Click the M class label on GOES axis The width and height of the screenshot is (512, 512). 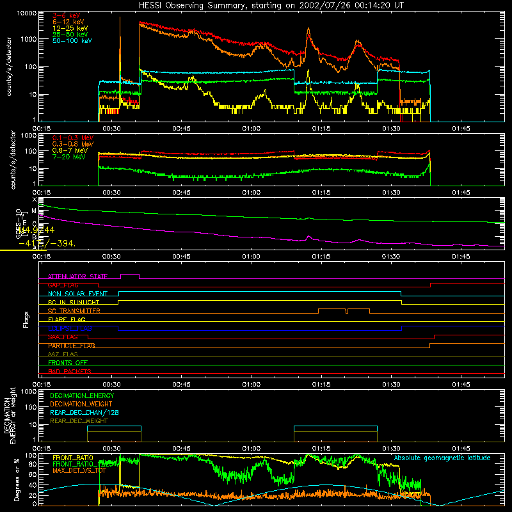34,211
